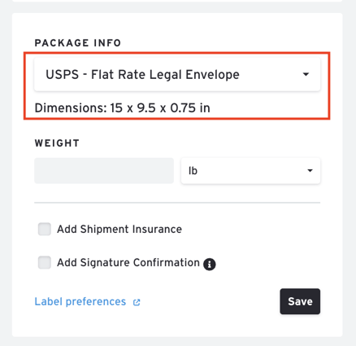Click the divider line below weight fields
This screenshot has height=346, width=356.
click(177, 203)
